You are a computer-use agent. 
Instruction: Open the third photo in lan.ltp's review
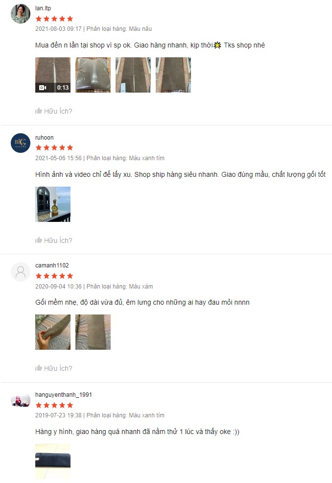click(x=133, y=75)
